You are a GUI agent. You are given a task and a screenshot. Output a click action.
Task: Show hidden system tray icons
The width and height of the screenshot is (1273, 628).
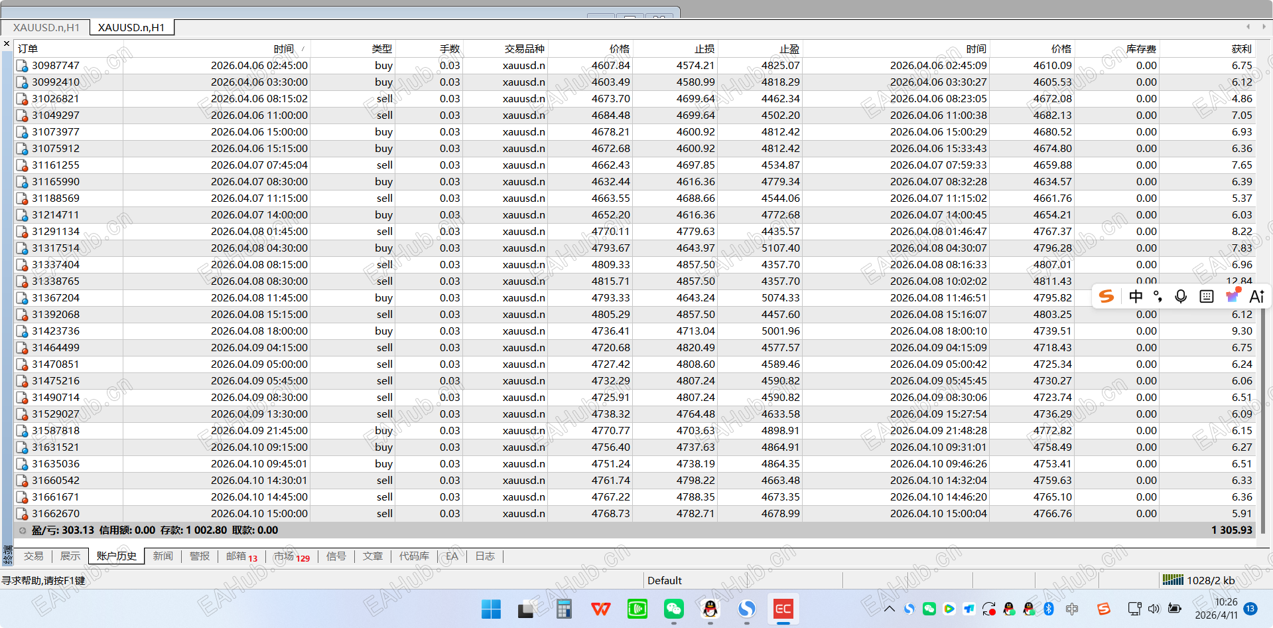pyautogui.click(x=890, y=609)
